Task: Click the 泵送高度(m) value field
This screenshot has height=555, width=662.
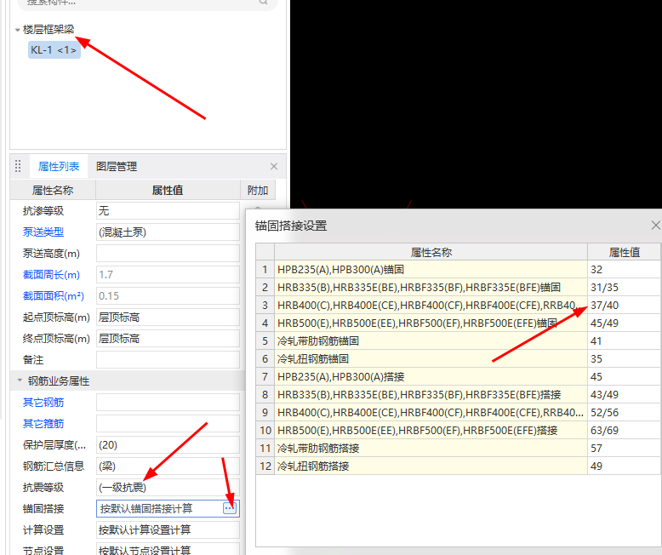Action: point(168,253)
